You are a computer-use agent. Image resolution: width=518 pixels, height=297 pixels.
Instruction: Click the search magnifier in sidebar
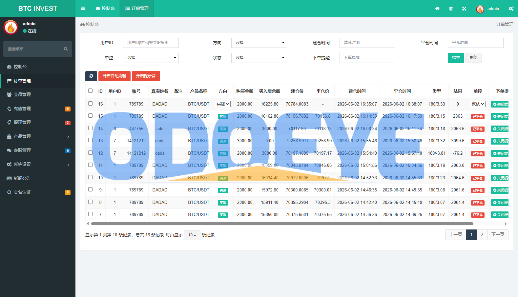(x=66, y=49)
